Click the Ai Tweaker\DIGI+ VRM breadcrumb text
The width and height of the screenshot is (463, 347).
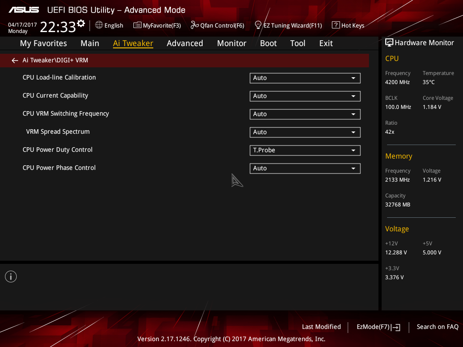coord(55,60)
